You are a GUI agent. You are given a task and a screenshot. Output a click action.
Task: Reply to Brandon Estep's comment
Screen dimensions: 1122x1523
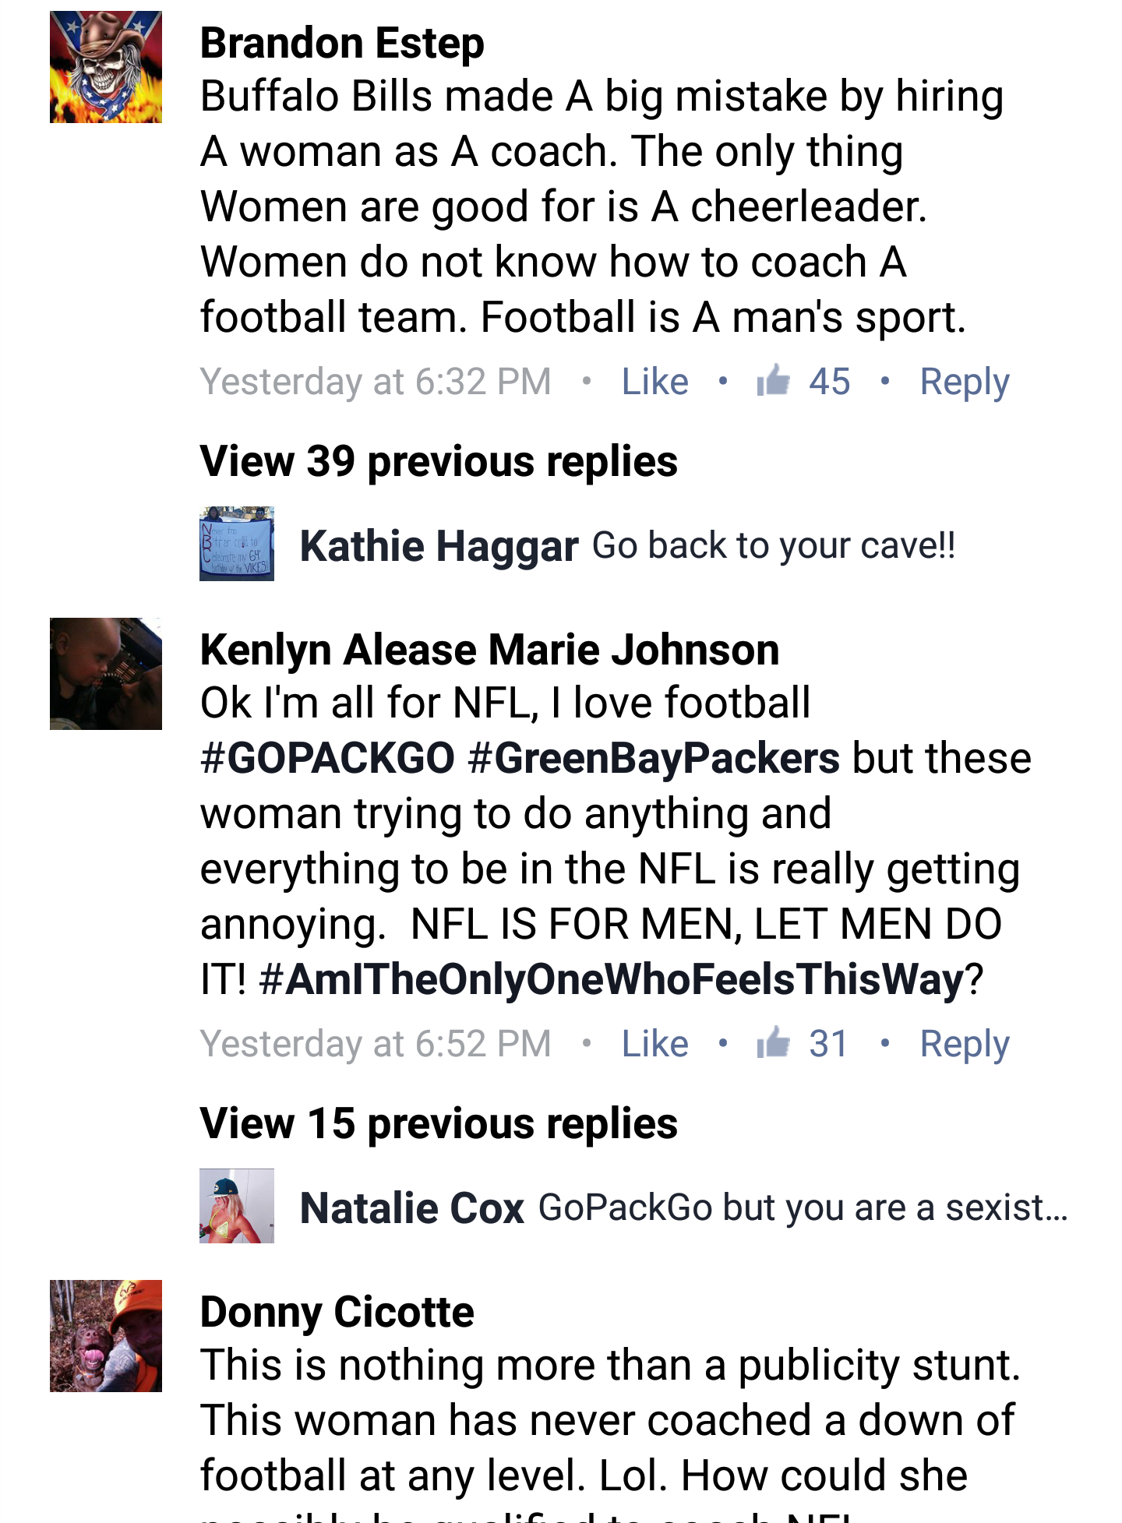[x=964, y=382]
